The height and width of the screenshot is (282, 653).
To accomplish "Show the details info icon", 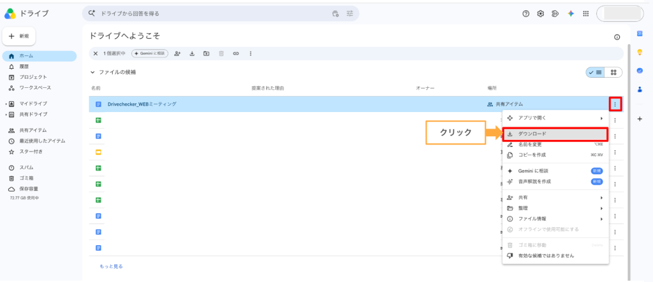I will click(x=617, y=37).
